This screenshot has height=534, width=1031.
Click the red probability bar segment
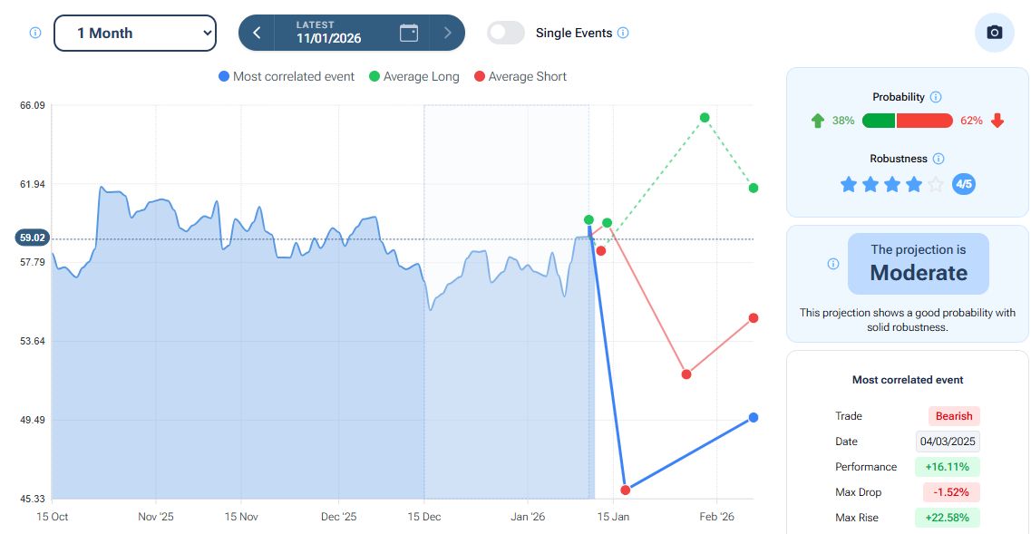coord(924,121)
